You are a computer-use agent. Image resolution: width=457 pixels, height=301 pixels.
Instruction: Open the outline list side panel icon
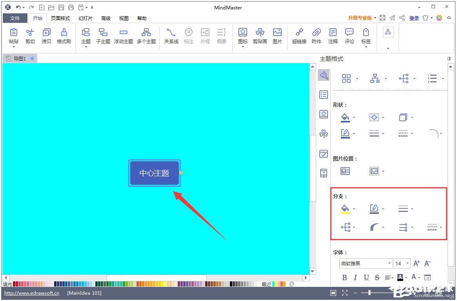324,95
